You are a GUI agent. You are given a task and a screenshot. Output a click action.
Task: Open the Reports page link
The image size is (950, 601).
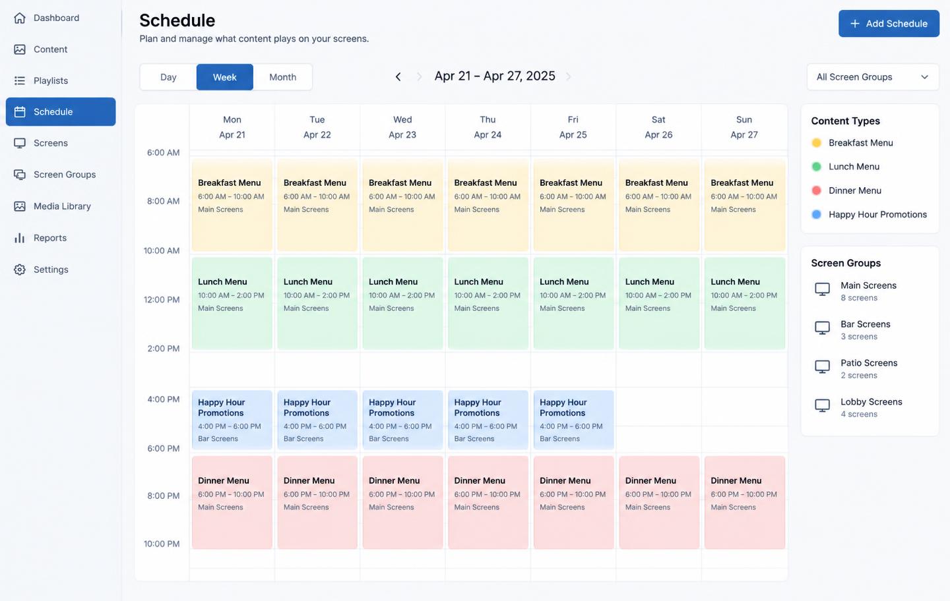pos(61,238)
